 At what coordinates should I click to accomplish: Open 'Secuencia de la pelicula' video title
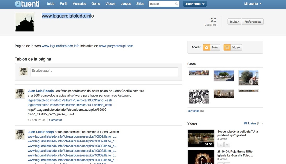coord(237,133)
